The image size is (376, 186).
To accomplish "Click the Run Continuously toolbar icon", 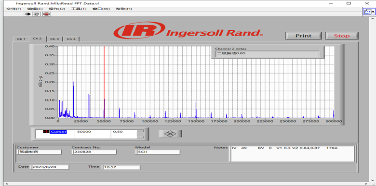I will [x=36, y=14].
